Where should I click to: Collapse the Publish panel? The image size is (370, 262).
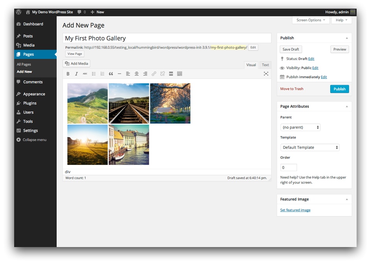[x=347, y=38]
